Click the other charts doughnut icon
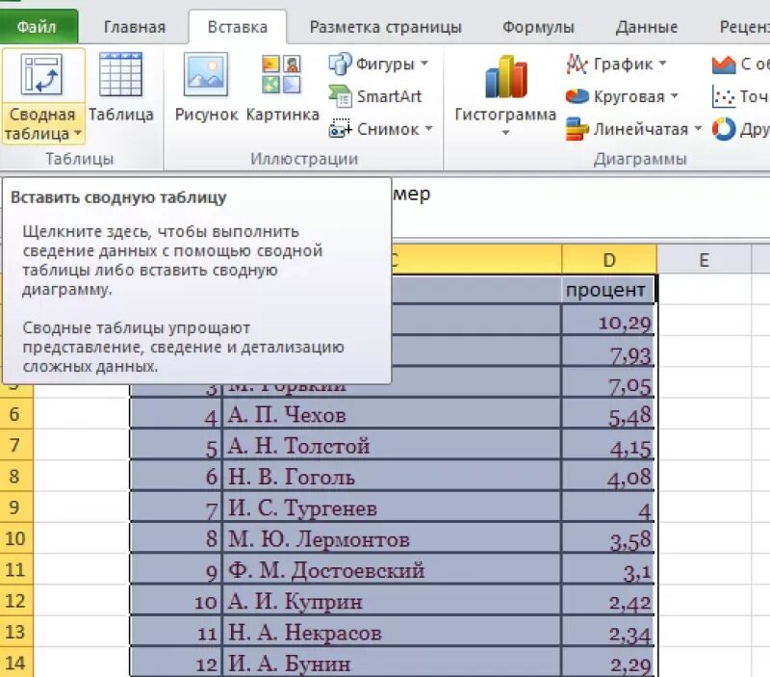 (x=724, y=129)
